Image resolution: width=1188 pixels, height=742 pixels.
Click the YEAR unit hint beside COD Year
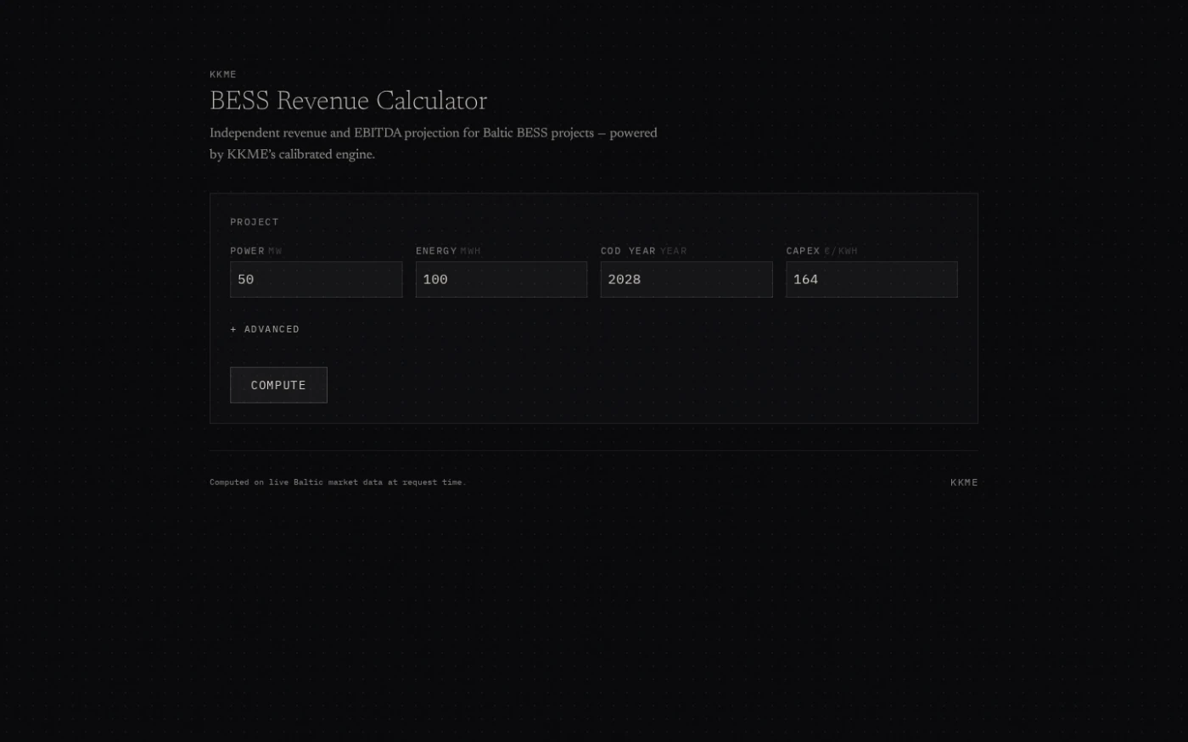(674, 251)
